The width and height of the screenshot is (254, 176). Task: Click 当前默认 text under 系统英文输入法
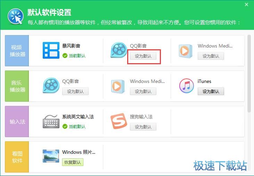77,126
